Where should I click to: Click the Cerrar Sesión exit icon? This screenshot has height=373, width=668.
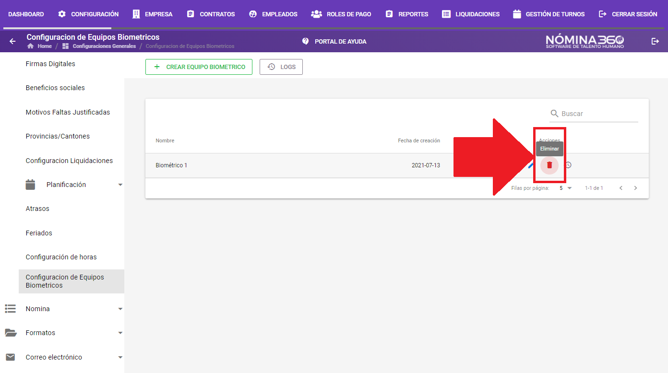pos(603,14)
